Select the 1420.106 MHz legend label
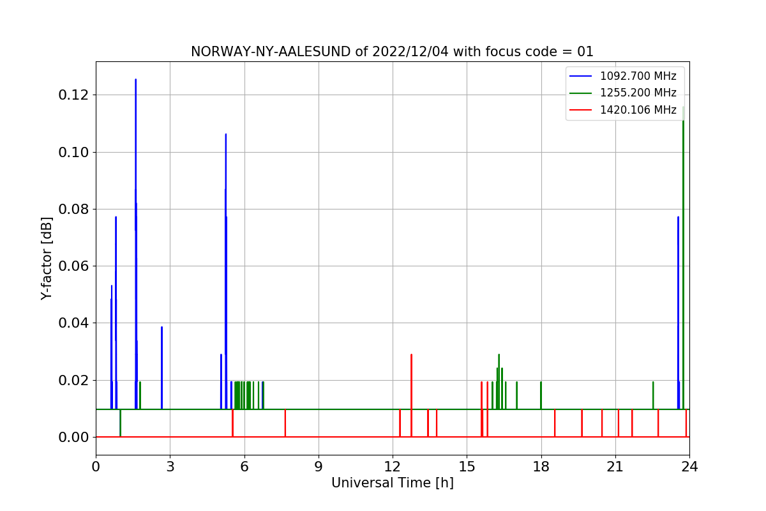Viewport: 766px width, 511px height. [638, 110]
